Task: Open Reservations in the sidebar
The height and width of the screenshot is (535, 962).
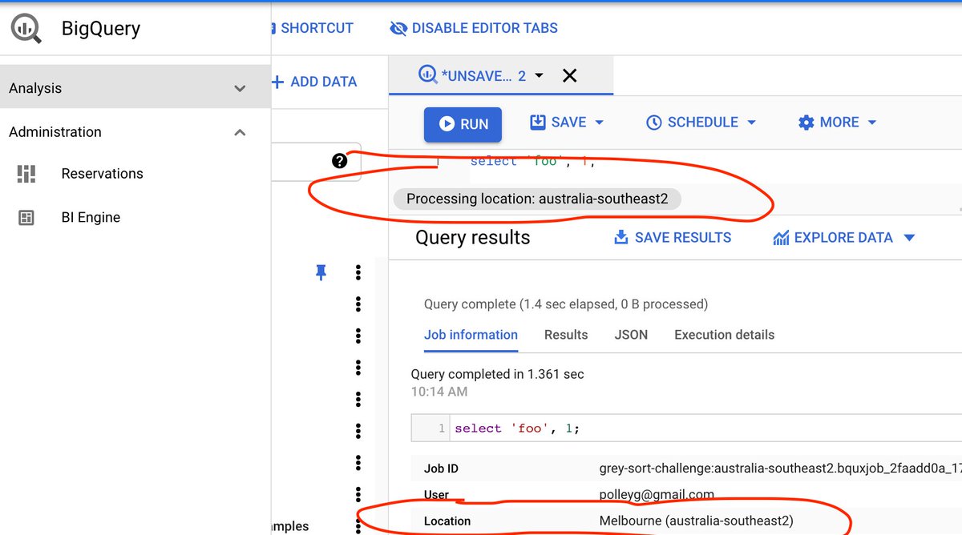Action: (x=102, y=174)
